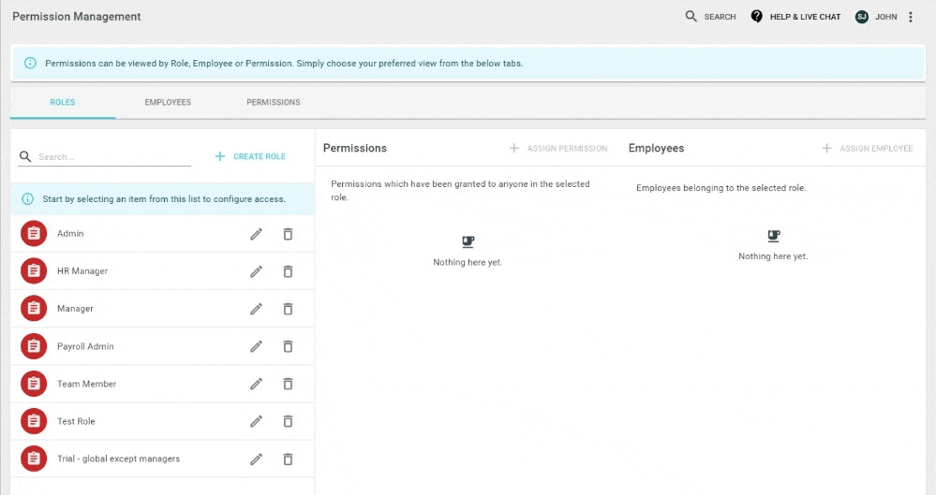Switch to the Roles tab
Viewport: 936px width, 495px height.
click(63, 103)
